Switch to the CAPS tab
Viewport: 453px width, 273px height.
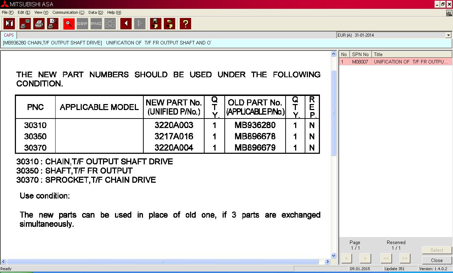(x=9, y=35)
